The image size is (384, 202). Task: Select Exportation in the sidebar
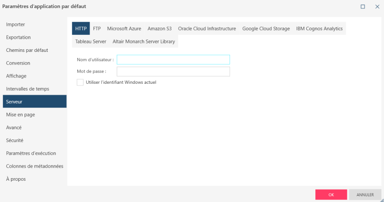(x=18, y=37)
